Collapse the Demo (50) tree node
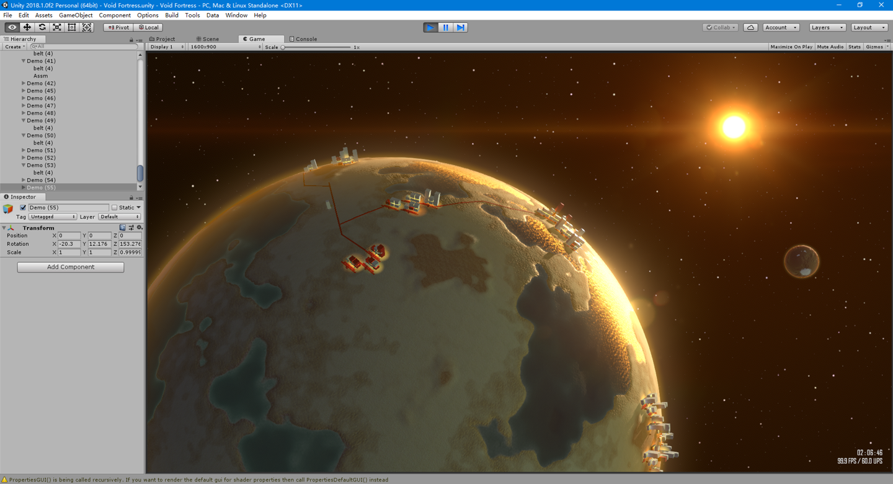The height and width of the screenshot is (484, 893). pos(24,135)
